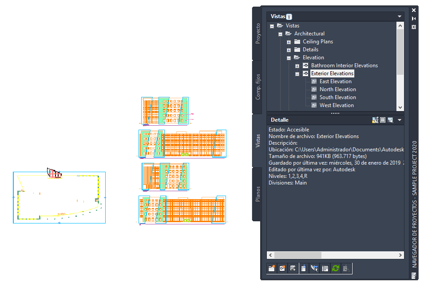This screenshot has height=285, width=424.
Task: Open the Vistas header dropdown arrow
Action: click(400, 16)
